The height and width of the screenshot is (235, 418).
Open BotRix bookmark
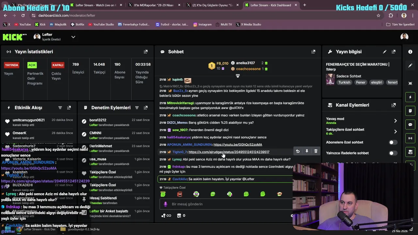(77, 24)
